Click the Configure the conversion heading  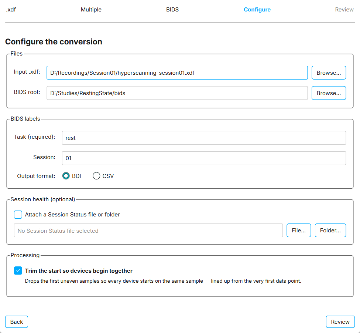tap(54, 42)
